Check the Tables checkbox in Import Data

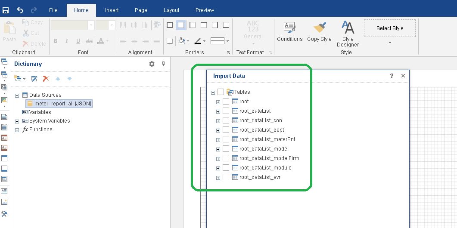[x=221, y=92]
